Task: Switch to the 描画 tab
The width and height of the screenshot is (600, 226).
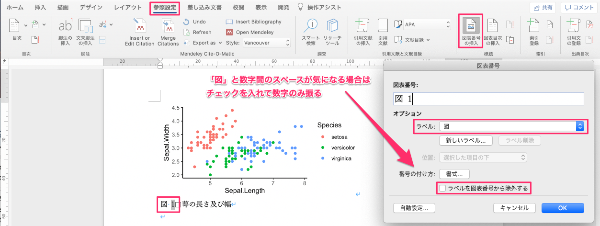Action: pyautogui.click(x=63, y=7)
